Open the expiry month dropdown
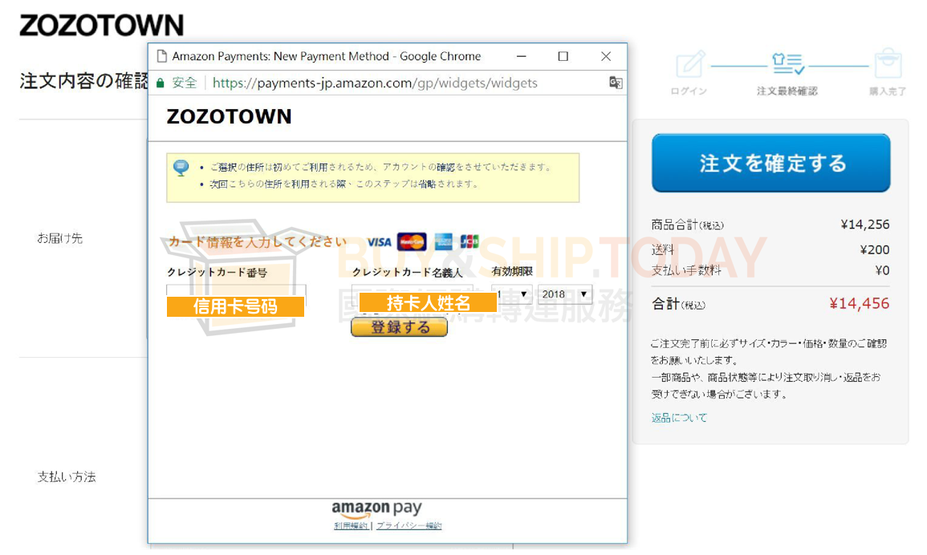Screen dimensions: 927x555 point(512,294)
